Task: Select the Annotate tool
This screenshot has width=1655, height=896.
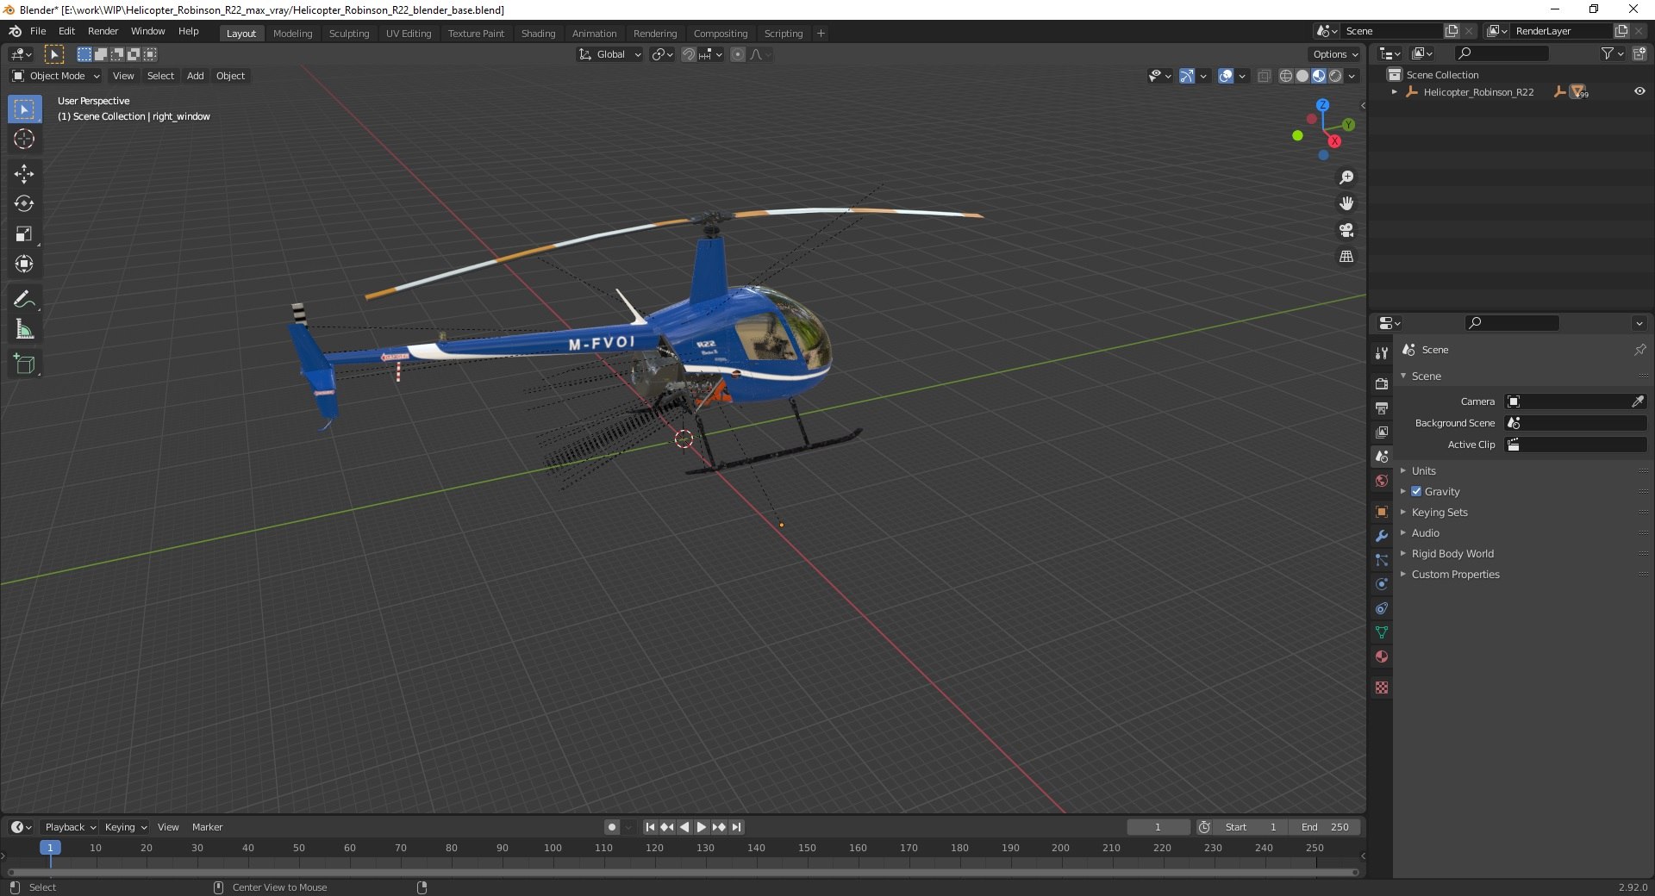Action: coord(24,299)
